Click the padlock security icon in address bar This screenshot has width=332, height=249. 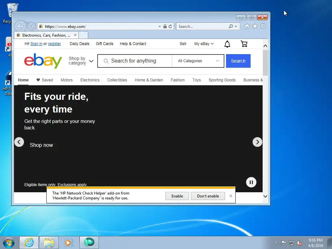[x=165, y=26]
